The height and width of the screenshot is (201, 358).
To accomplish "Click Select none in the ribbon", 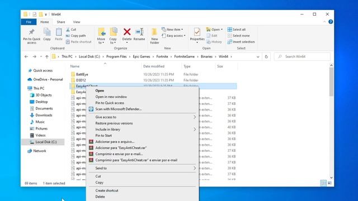I will tap(239, 36).
